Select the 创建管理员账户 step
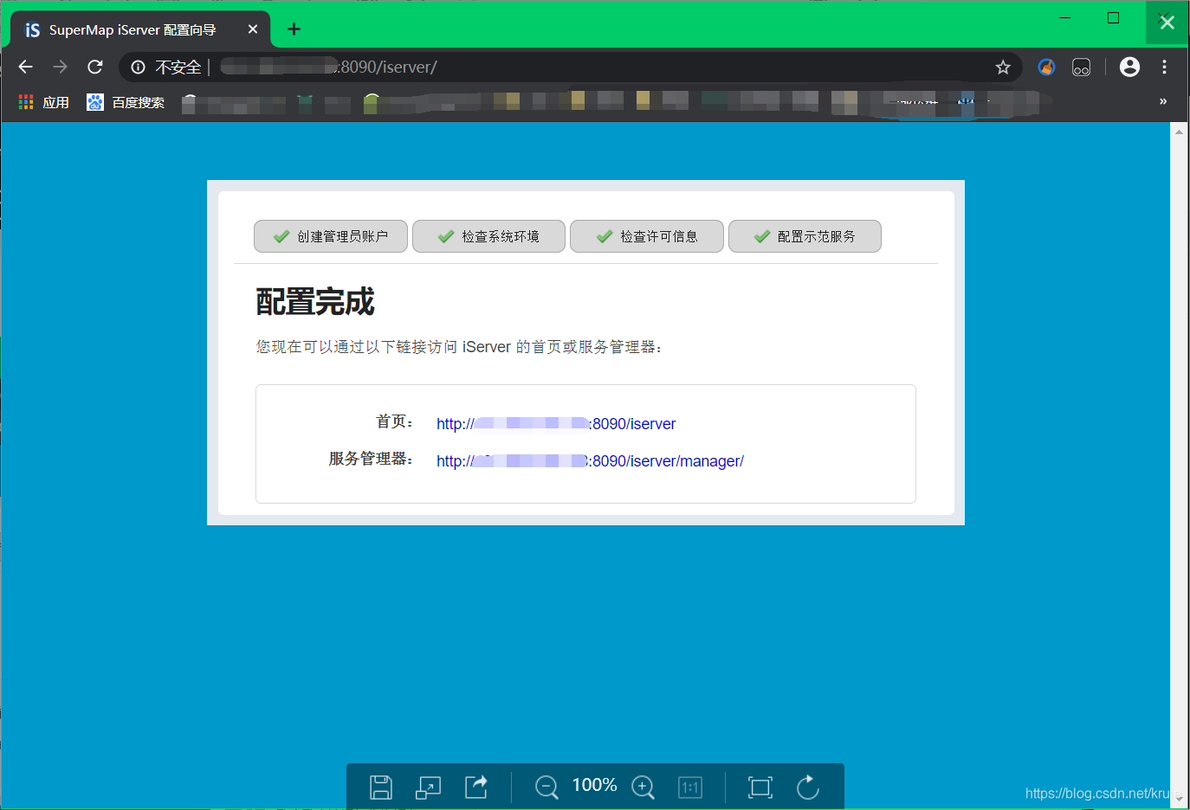Viewport: 1190px width, 810px height. (331, 236)
